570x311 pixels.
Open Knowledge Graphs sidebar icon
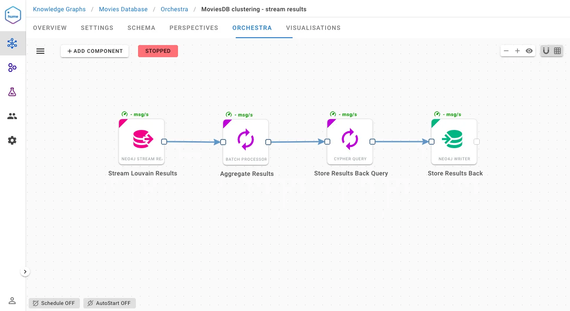click(x=12, y=43)
